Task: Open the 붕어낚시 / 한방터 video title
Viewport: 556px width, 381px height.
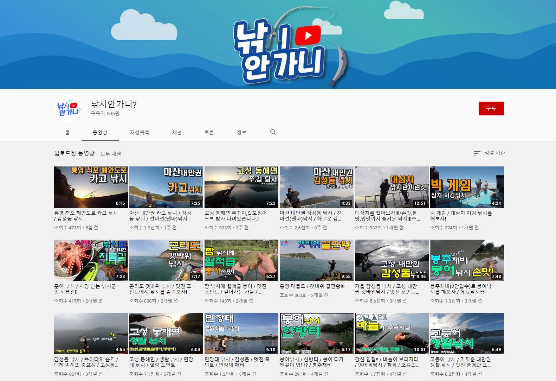Action: (311, 362)
